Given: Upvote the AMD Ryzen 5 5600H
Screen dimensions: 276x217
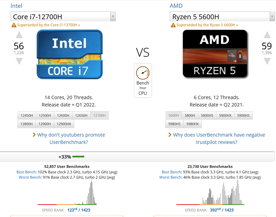Looking at the screenshot, I should 267,35.
